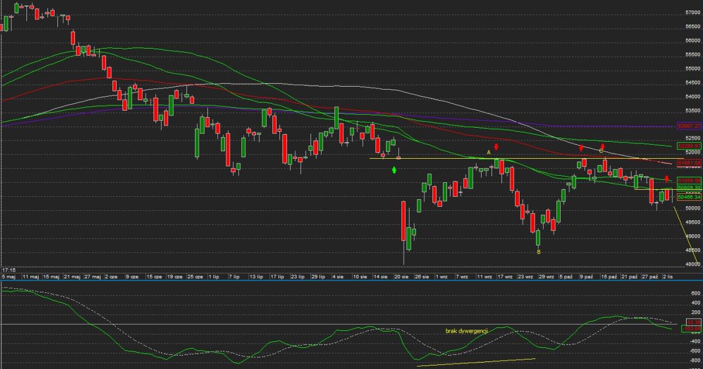Viewport: 703px width, 369px height.
Task: Click the yellow wave label A
Action: click(x=489, y=152)
